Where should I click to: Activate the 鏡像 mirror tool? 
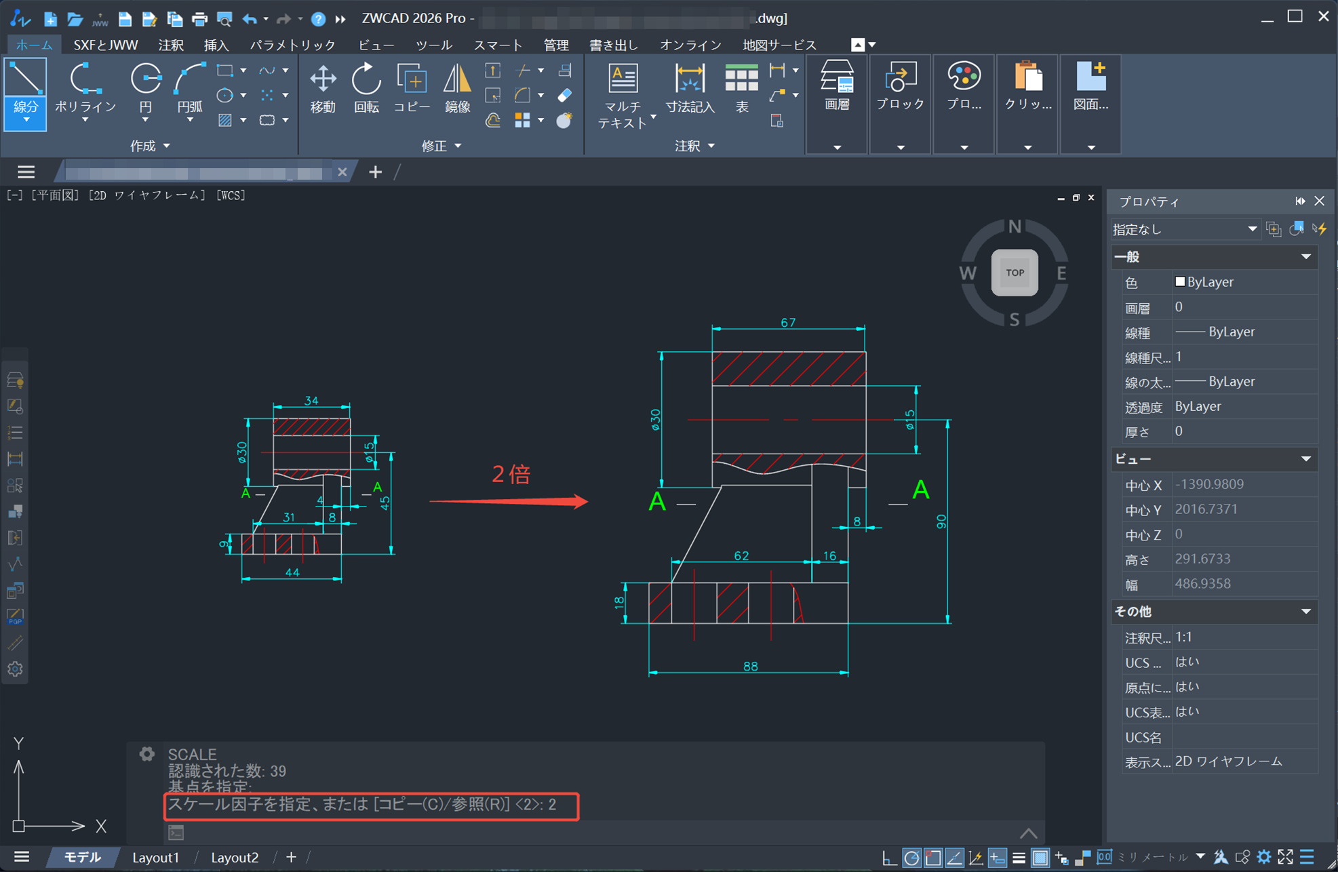pos(457,88)
